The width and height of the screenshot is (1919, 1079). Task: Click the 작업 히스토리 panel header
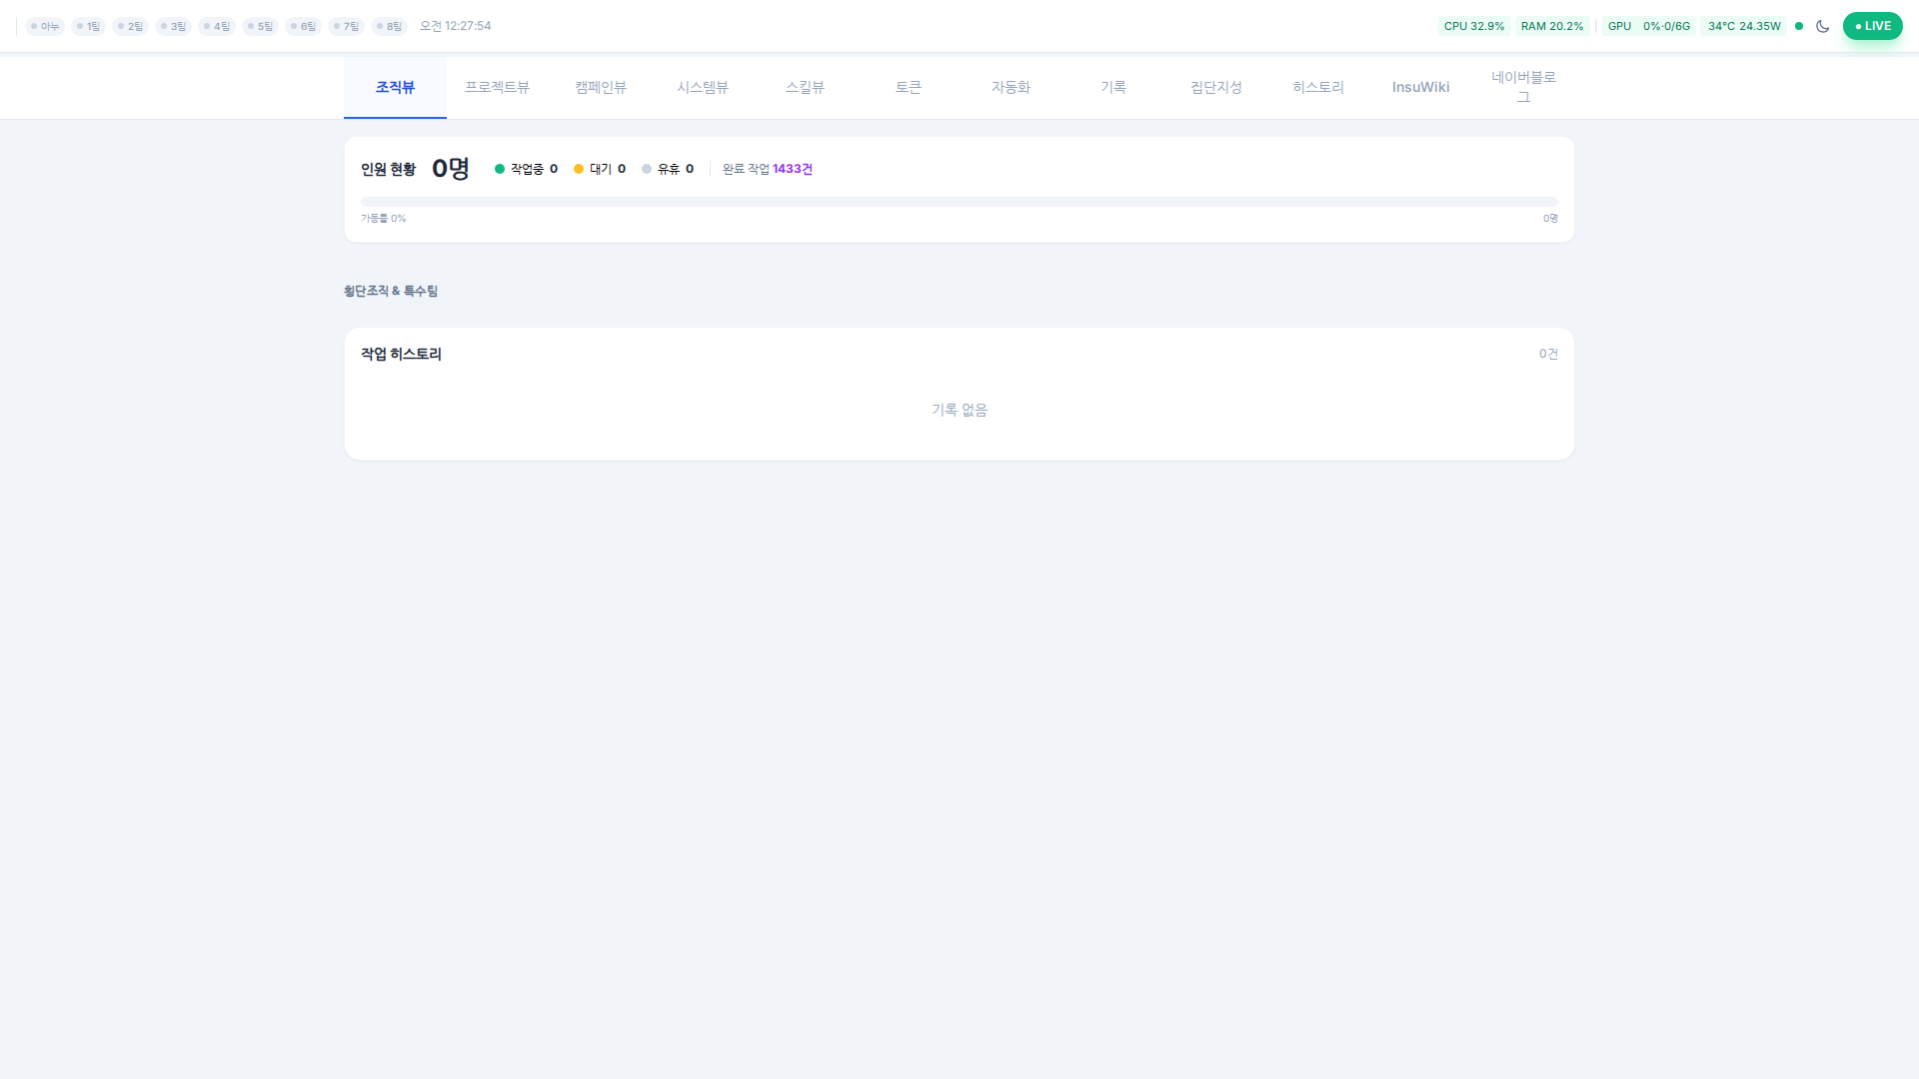tap(401, 354)
